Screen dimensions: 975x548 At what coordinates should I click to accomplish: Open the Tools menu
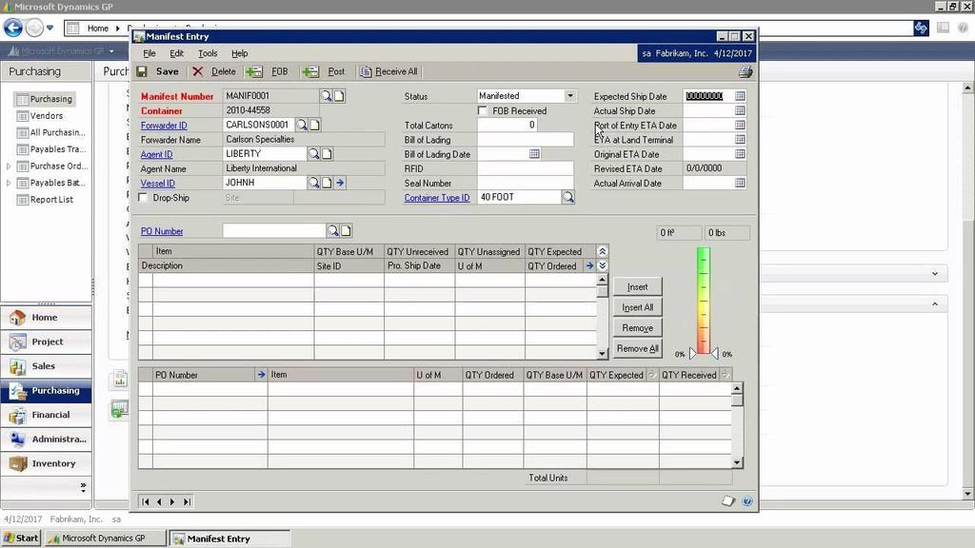click(x=208, y=53)
